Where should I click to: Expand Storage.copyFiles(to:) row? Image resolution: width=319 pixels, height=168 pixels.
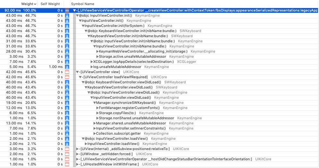tap(97, 113)
